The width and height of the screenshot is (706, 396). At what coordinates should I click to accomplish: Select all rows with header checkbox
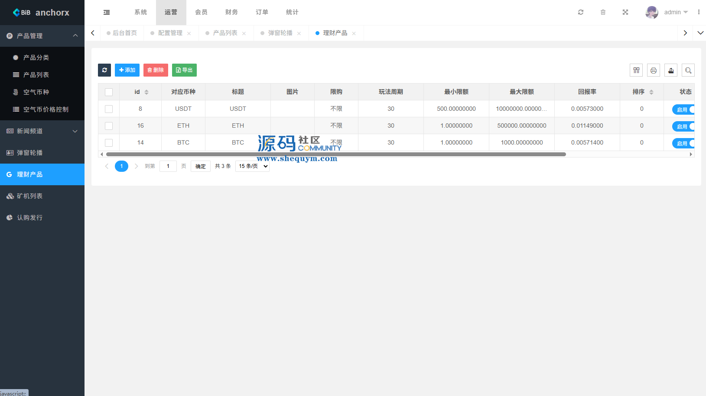(x=109, y=92)
